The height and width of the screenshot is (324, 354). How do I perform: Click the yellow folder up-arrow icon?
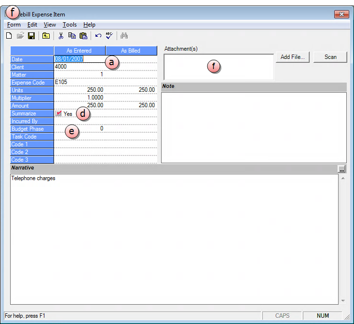coord(46,36)
